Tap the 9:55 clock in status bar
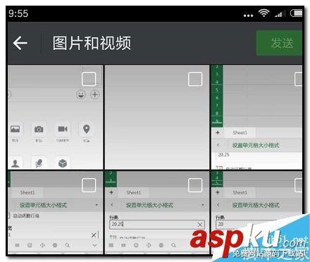The image size is (310, 262). (x=18, y=13)
